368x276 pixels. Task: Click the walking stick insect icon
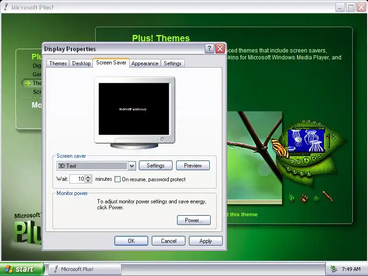pyautogui.click(x=328, y=196)
